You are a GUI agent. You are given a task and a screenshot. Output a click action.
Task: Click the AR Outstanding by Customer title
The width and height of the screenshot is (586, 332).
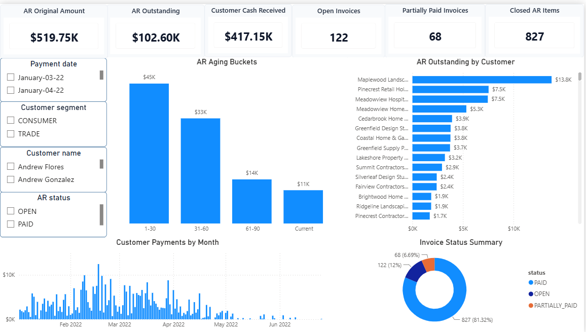[x=466, y=62]
